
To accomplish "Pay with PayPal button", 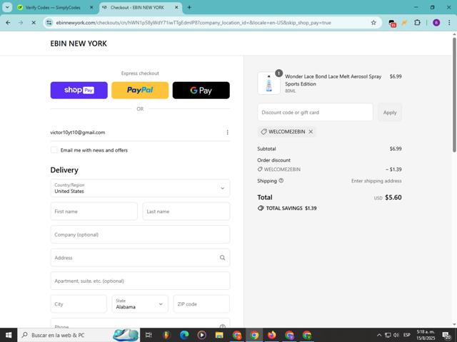I will (140, 90).
